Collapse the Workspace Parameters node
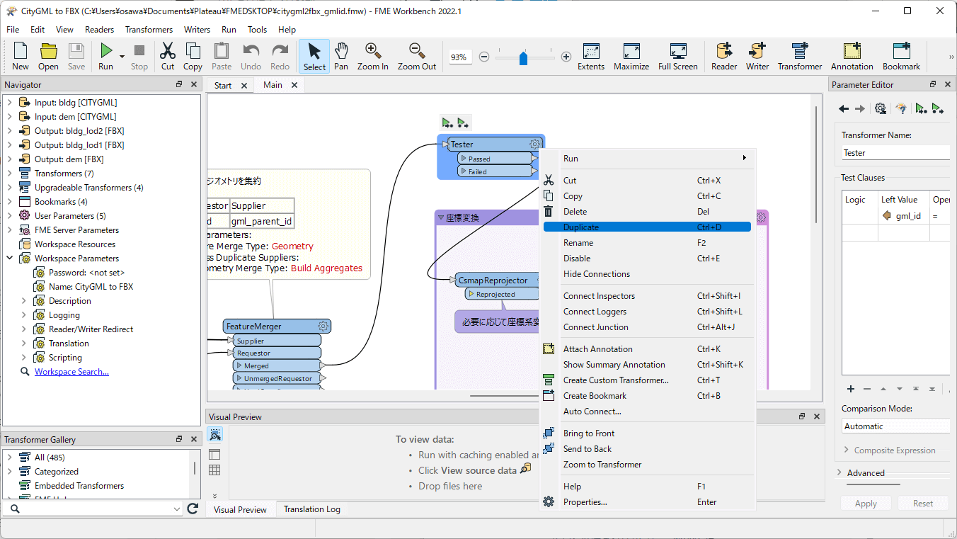Screen dimensions: 957x539 9,259
